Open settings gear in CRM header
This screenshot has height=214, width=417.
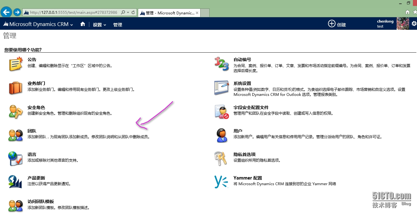point(414,24)
